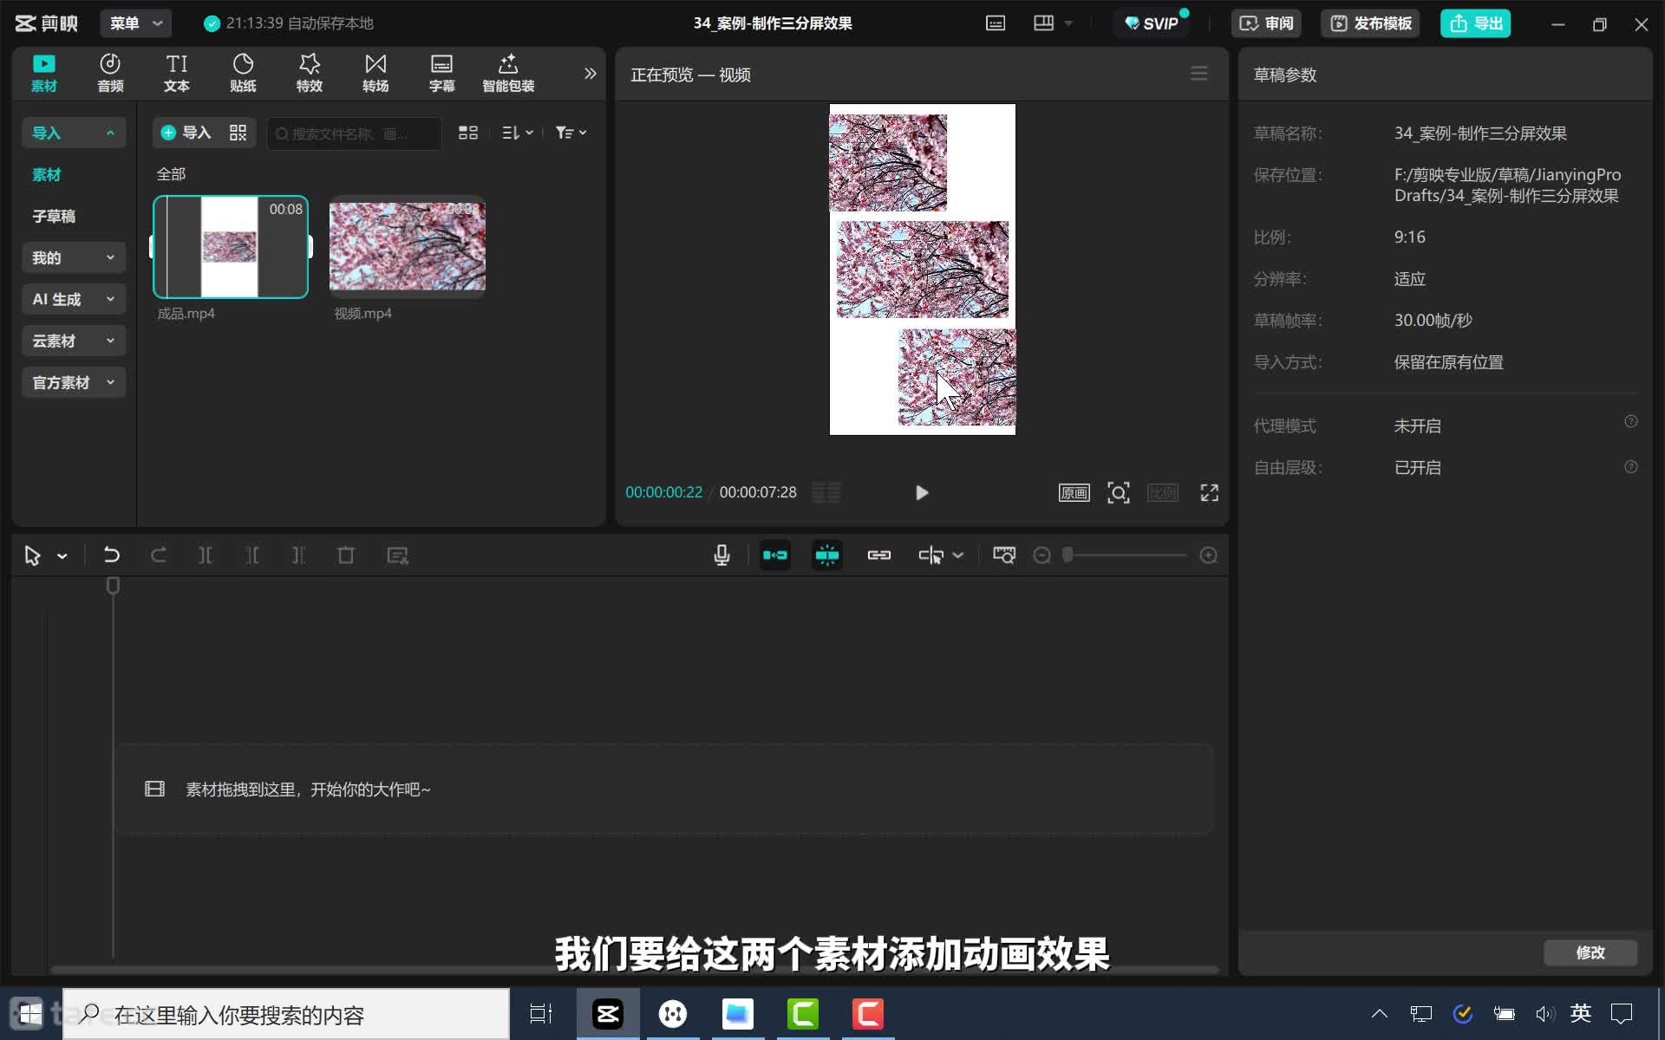Open the 字幕 captions tab
Viewport: 1665px width, 1040px height.
pos(442,73)
